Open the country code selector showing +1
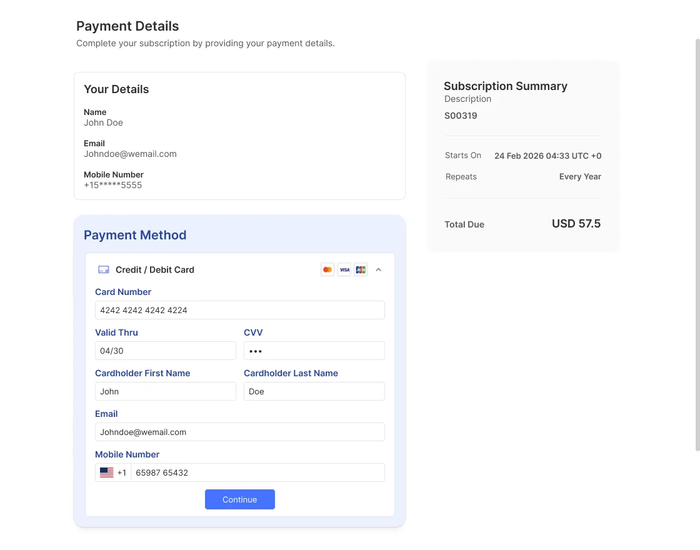 point(113,472)
